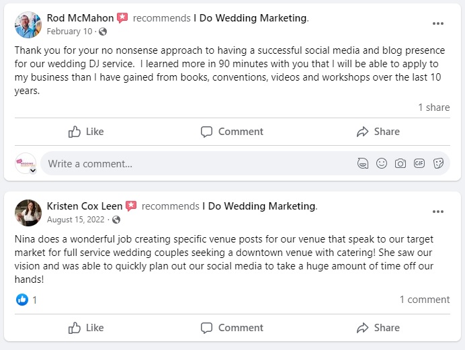This screenshot has width=465, height=350.
Task: Open the sticker picker in comment box
Action: click(x=438, y=163)
